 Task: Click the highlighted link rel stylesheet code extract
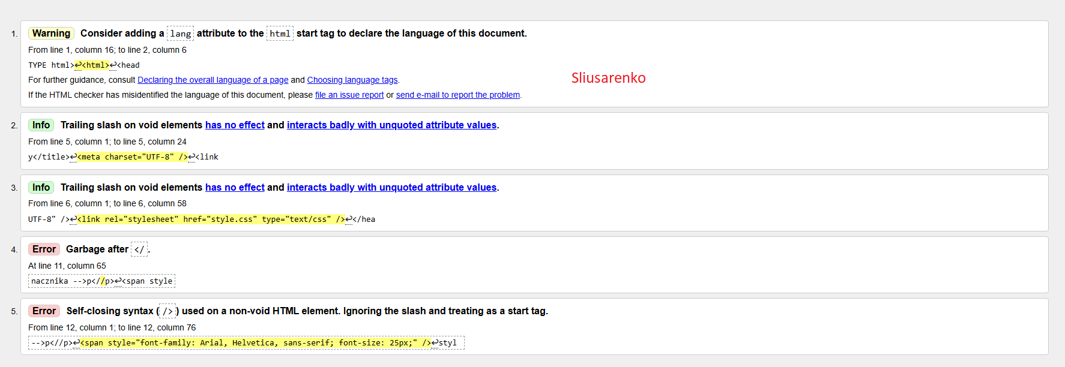[x=210, y=219]
